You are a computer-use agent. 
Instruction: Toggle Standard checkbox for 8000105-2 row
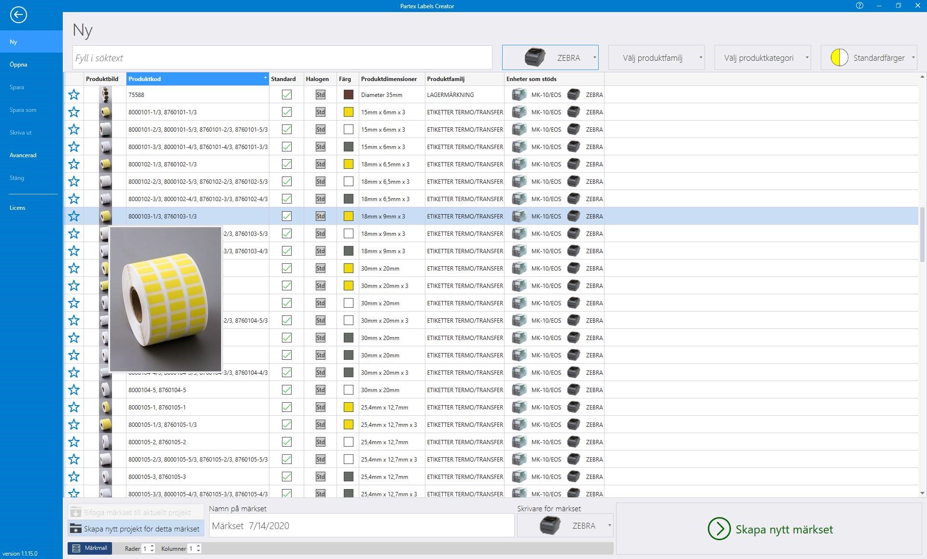point(287,442)
